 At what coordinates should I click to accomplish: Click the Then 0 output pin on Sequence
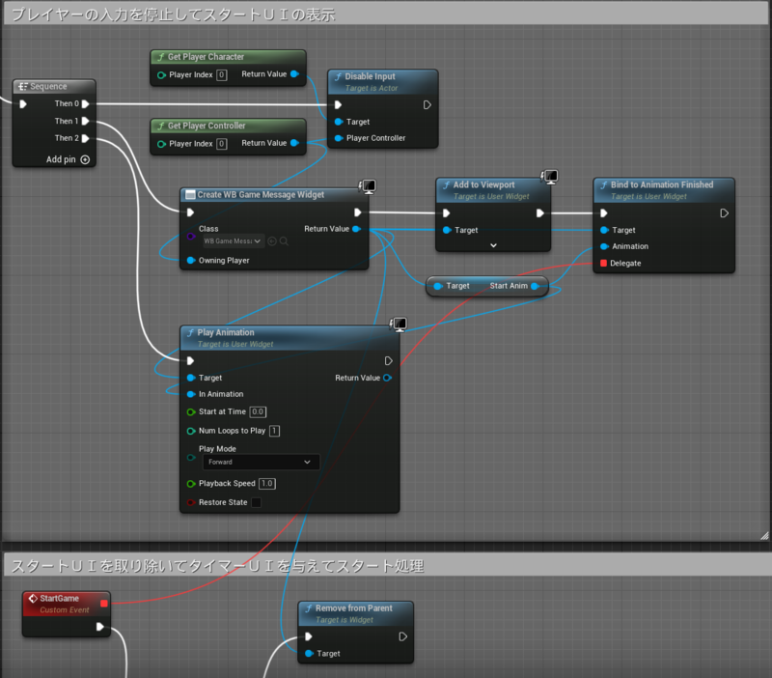[x=85, y=104]
